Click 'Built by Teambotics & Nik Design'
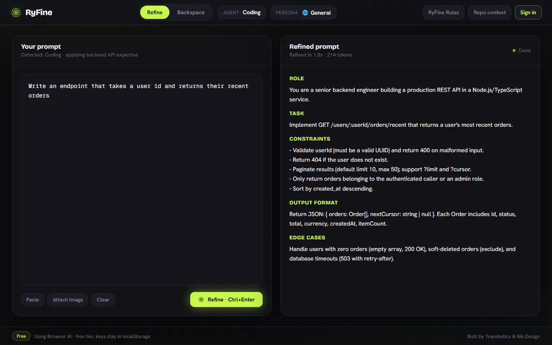The width and height of the screenshot is (552, 345). tap(504, 336)
